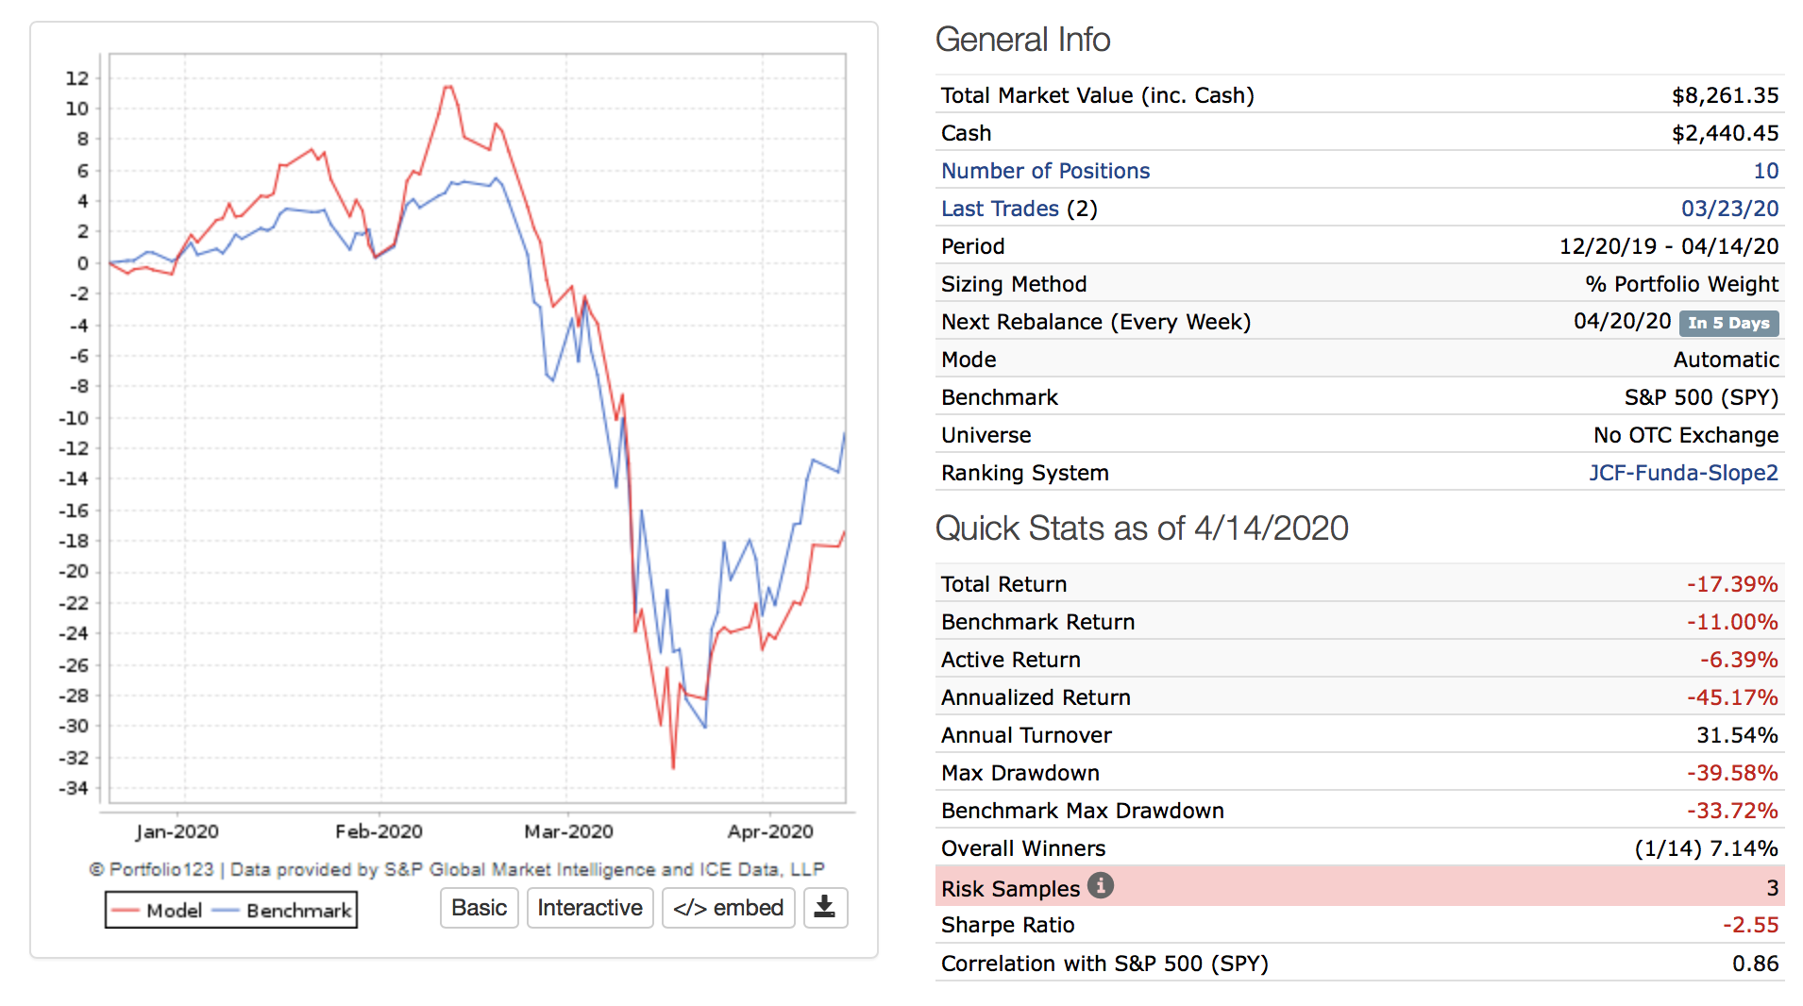The width and height of the screenshot is (1803, 1006).
Task: Click the Quick Stats heading
Action: [x=1141, y=528]
